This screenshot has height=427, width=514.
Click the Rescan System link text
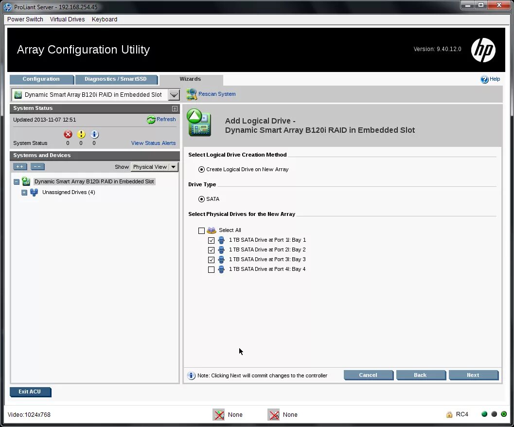pyautogui.click(x=217, y=94)
